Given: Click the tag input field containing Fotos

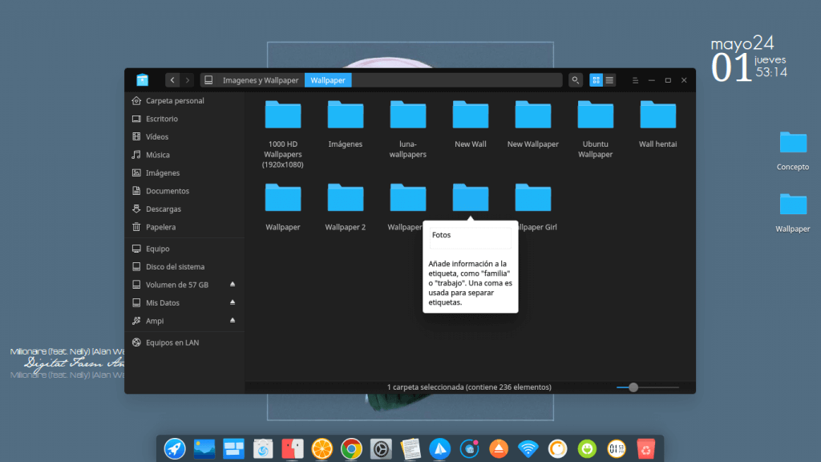Looking at the screenshot, I should point(471,236).
